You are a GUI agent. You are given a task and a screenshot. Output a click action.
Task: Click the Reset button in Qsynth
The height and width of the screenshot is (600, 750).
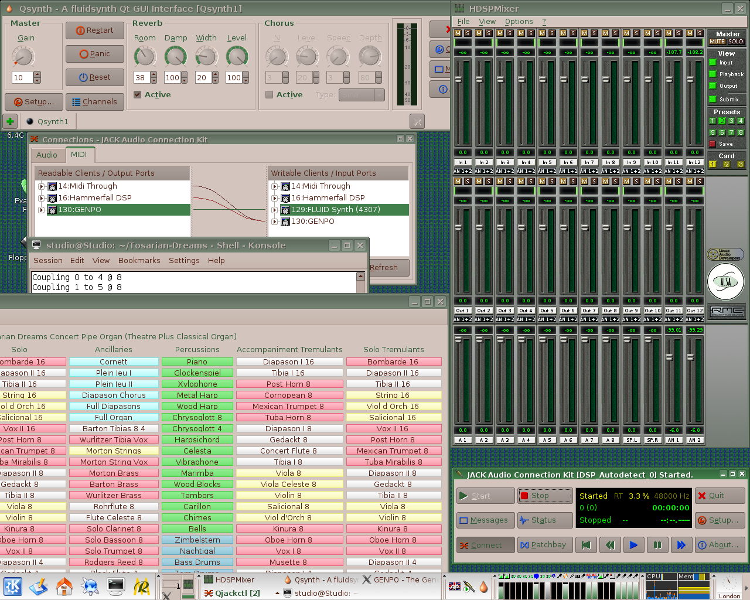pyautogui.click(x=95, y=77)
